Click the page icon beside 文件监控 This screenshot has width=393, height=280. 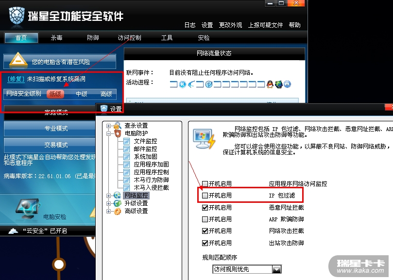coord(127,141)
